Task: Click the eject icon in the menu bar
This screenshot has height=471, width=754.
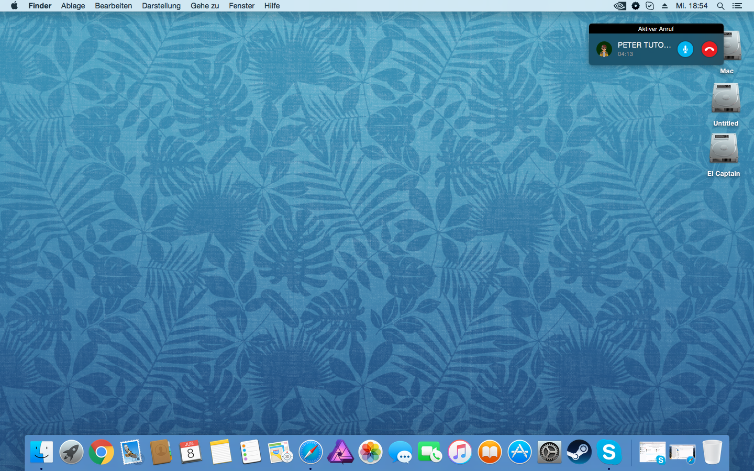Action: coord(664,6)
